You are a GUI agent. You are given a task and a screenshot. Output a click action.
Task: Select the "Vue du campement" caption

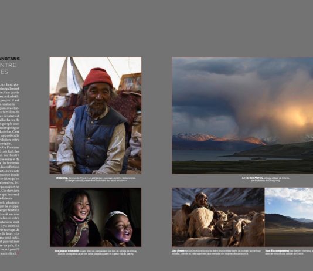pos(289,252)
